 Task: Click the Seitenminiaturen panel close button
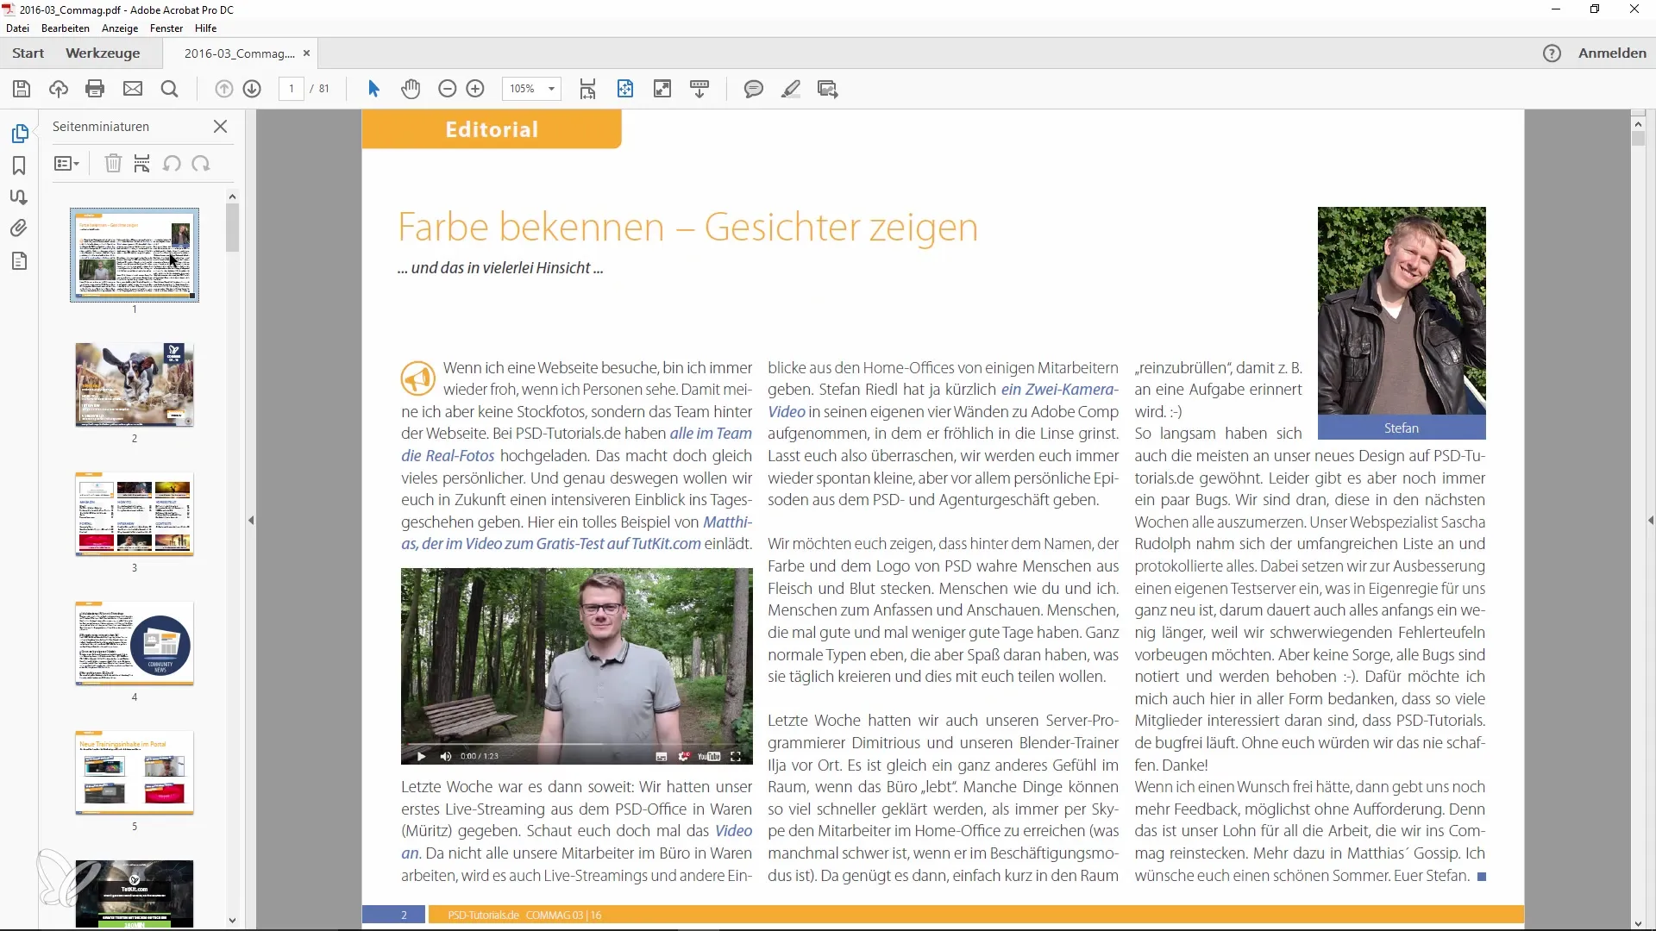[221, 126]
